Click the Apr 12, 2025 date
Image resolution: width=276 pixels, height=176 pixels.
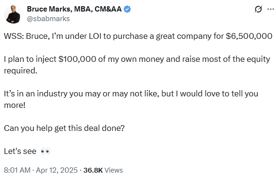click(x=57, y=170)
